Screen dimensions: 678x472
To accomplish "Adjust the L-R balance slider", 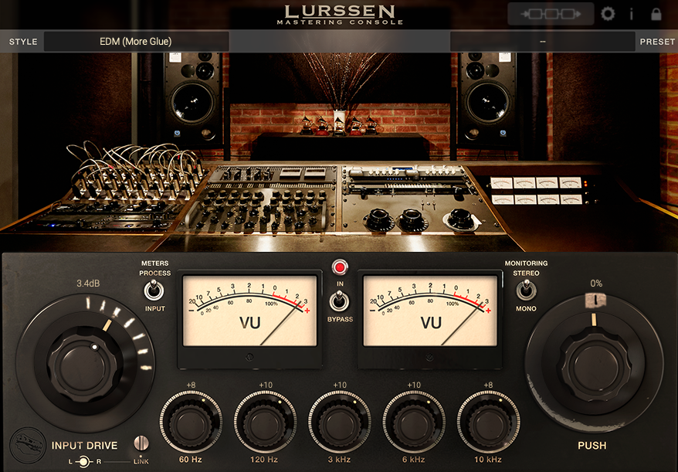I will pos(83,462).
